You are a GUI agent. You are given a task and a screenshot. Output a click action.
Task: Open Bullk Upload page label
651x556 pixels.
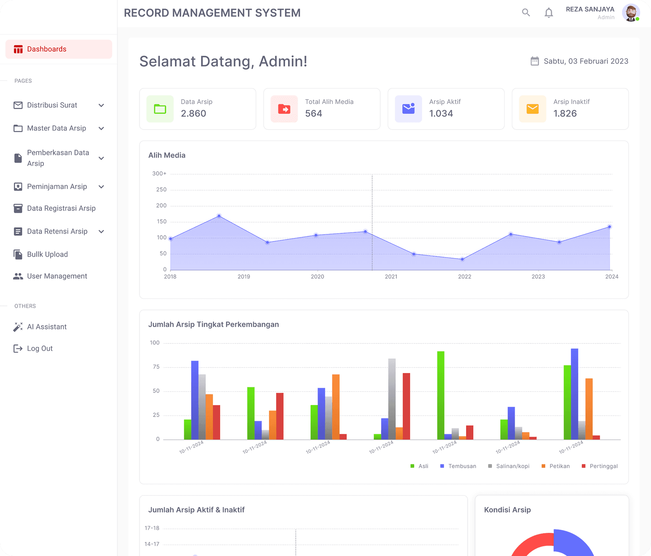[47, 254]
